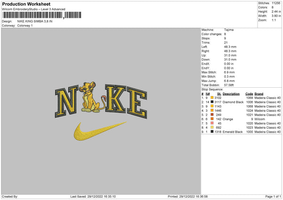The image size is (283, 200).
Task: Select the design name 'NIKE KING SIMBA 3,8 IN'
Action: click(35, 21)
